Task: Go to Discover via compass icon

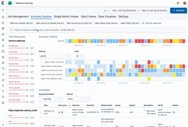Action: [3, 17]
